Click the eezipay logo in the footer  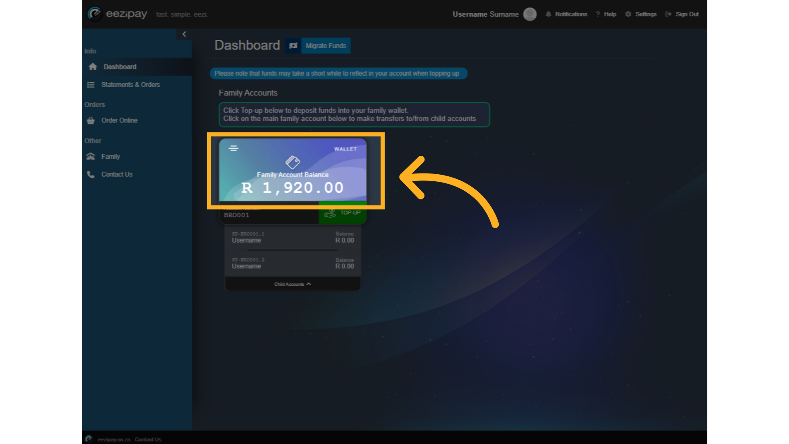click(88, 439)
